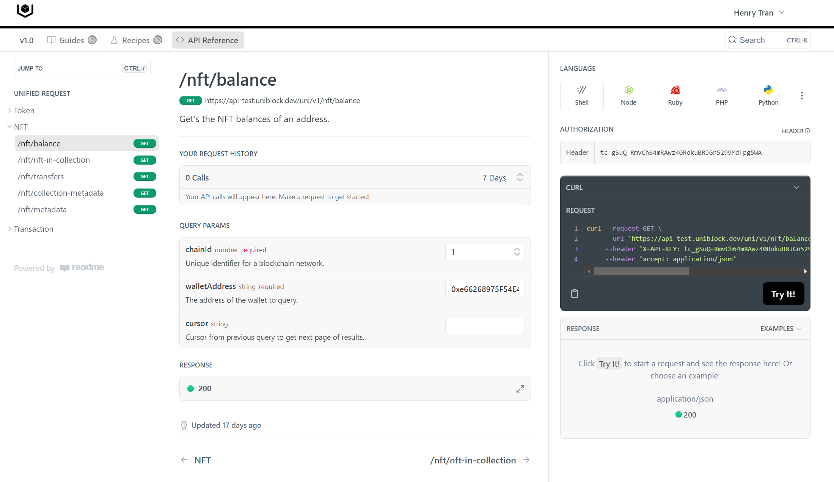The image size is (834, 482).
Task: Switch to the Recipes tab
Action: coord(135,40)
